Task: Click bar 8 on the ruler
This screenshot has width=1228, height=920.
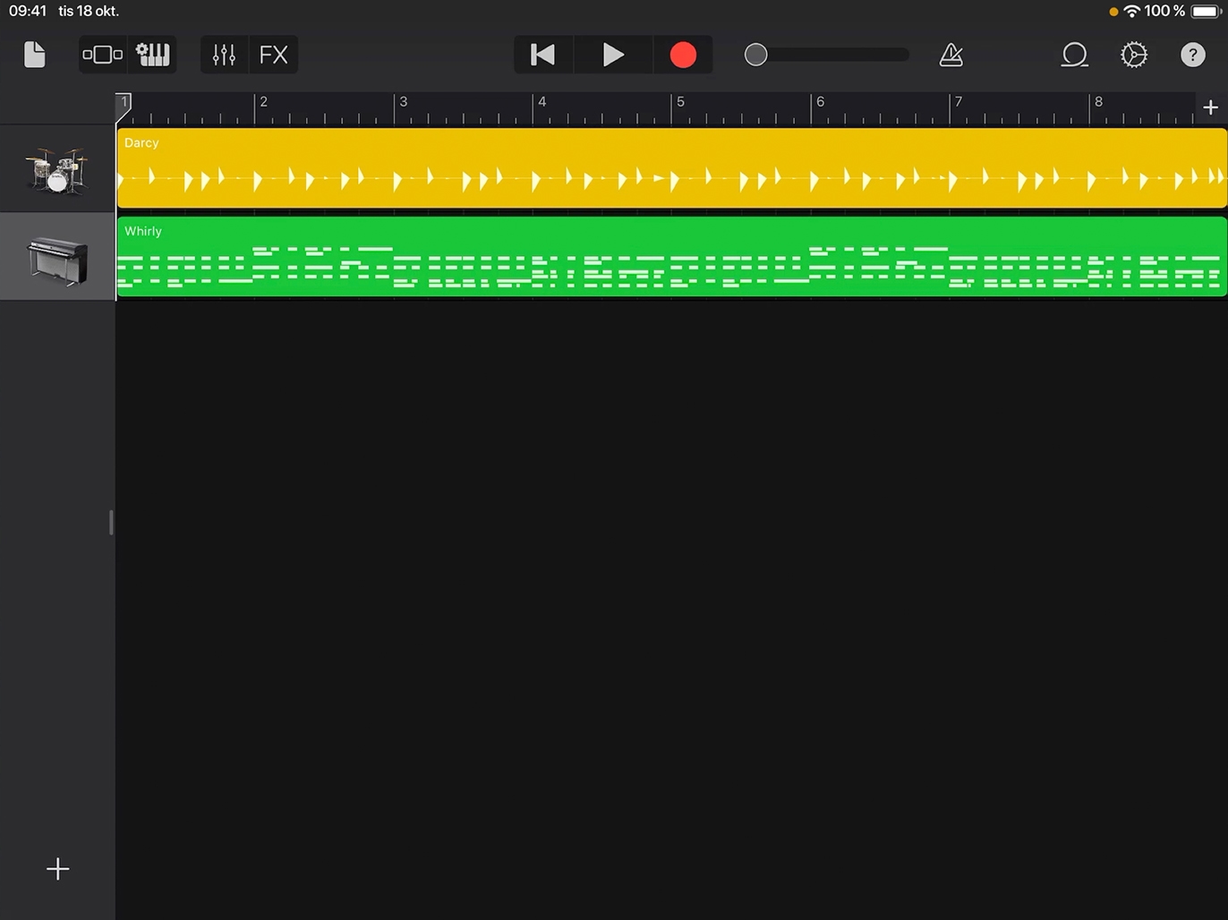Action: 1098,102
